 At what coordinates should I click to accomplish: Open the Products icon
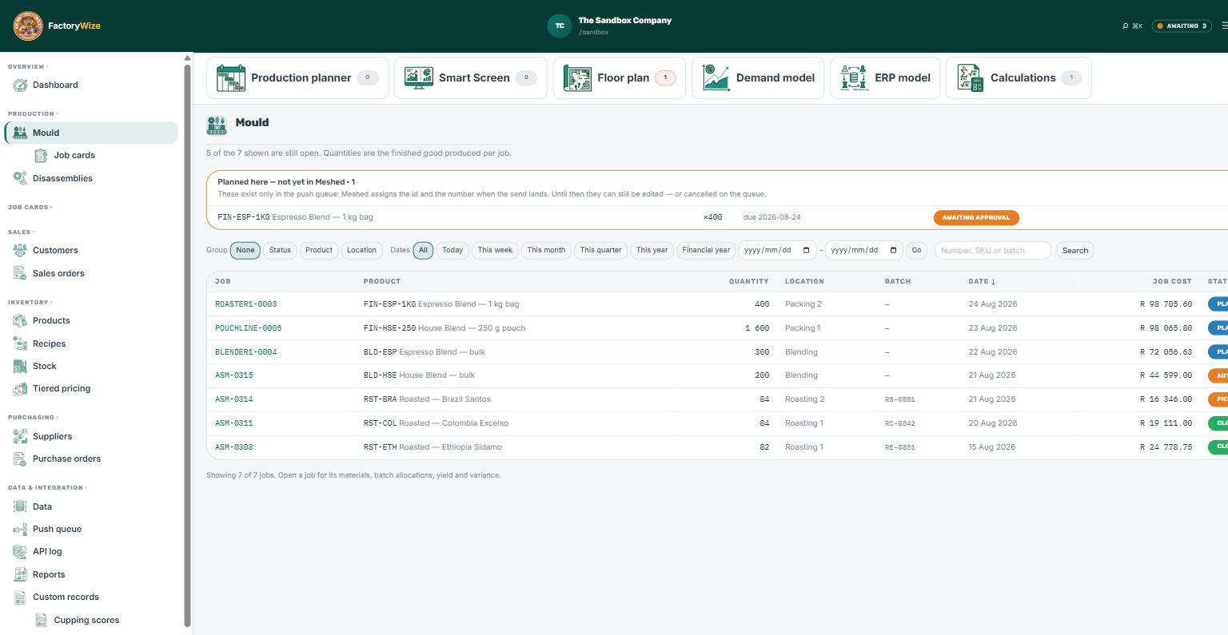coord(20,320)
